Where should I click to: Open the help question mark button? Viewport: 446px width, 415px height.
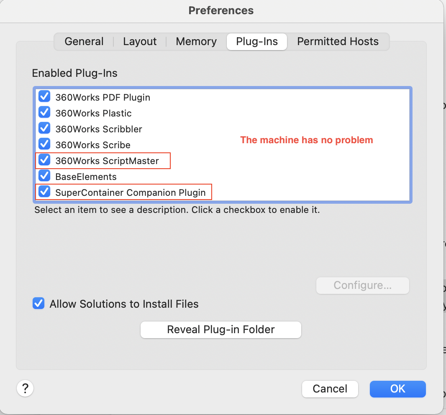pyautogui.click(x=25, y=389)
